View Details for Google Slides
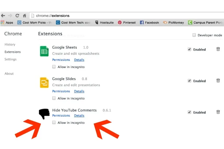Viewport: 224px width, 149px height. click(79, 91)
